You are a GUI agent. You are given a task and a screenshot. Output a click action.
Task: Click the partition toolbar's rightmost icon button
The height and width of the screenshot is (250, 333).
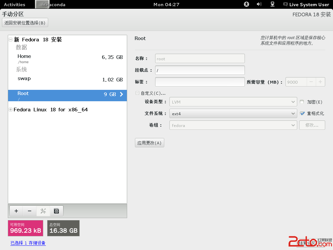tap(57, 211)
